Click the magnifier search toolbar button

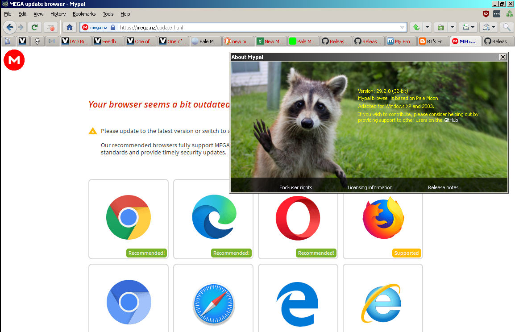pos(507,27)
